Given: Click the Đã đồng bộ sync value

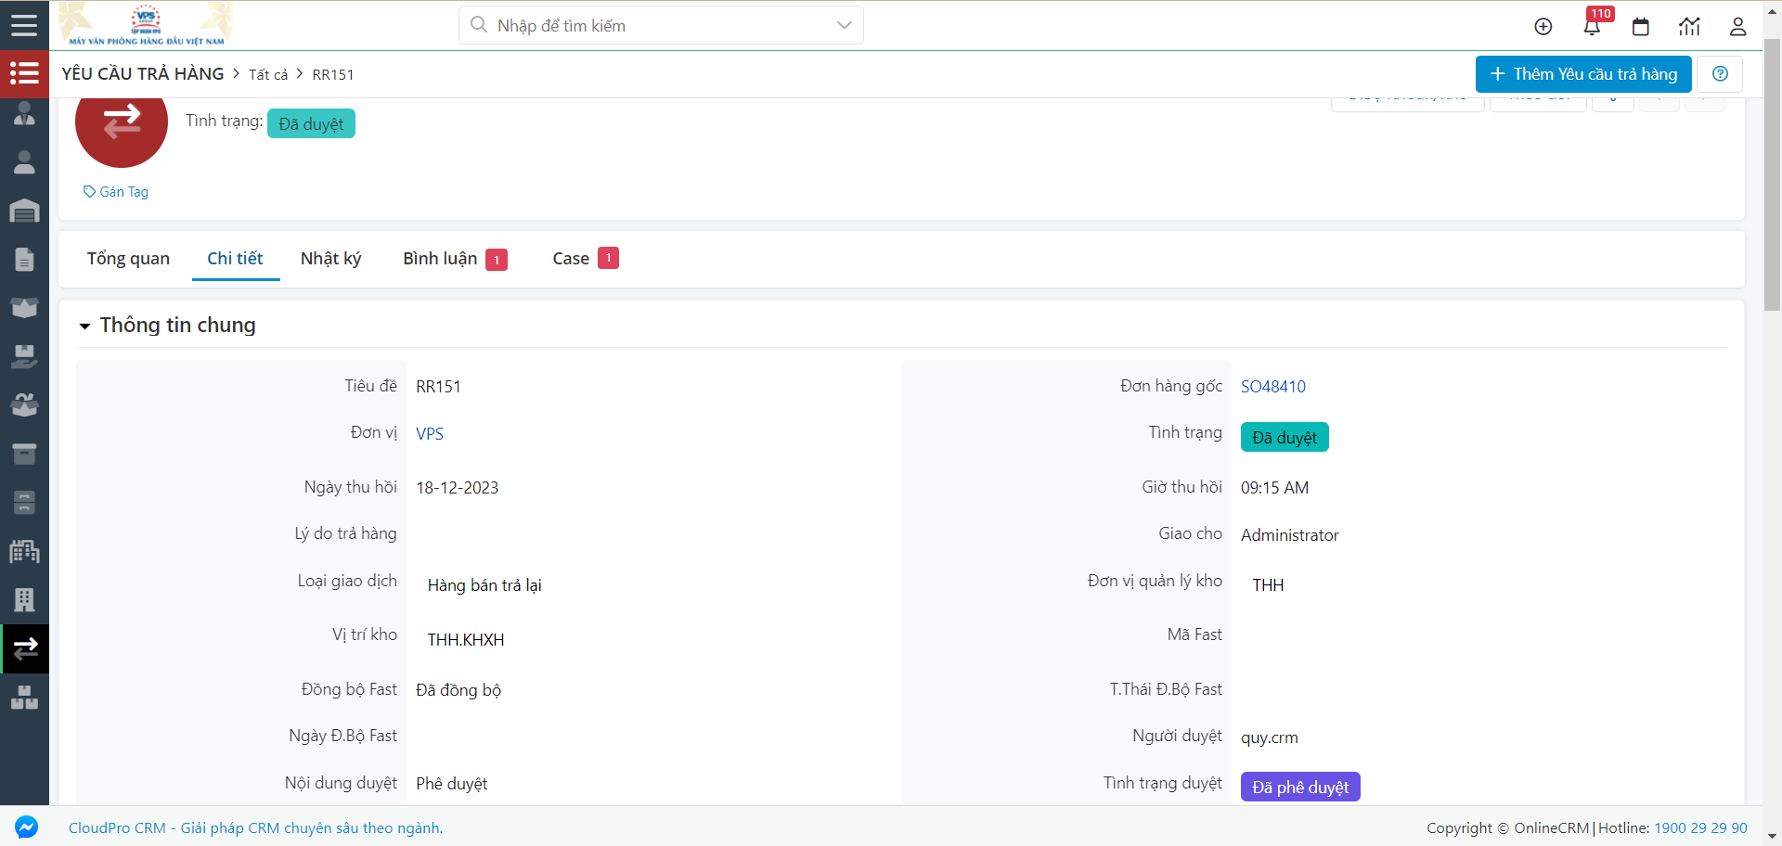Looking at the screenshot, I should 458,690.
